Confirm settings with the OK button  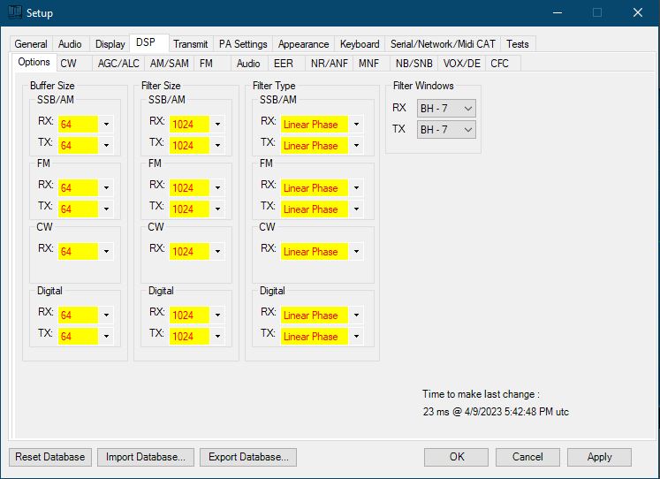[x=456, y=457]
